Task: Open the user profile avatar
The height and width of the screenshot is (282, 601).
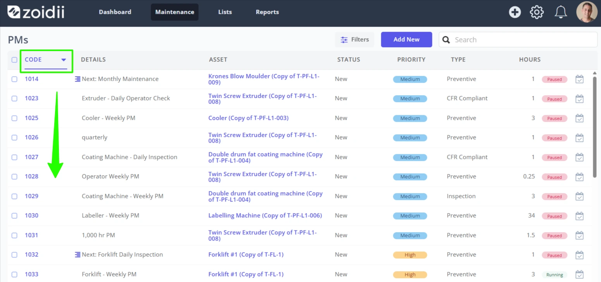Action: tap(587, 12)
